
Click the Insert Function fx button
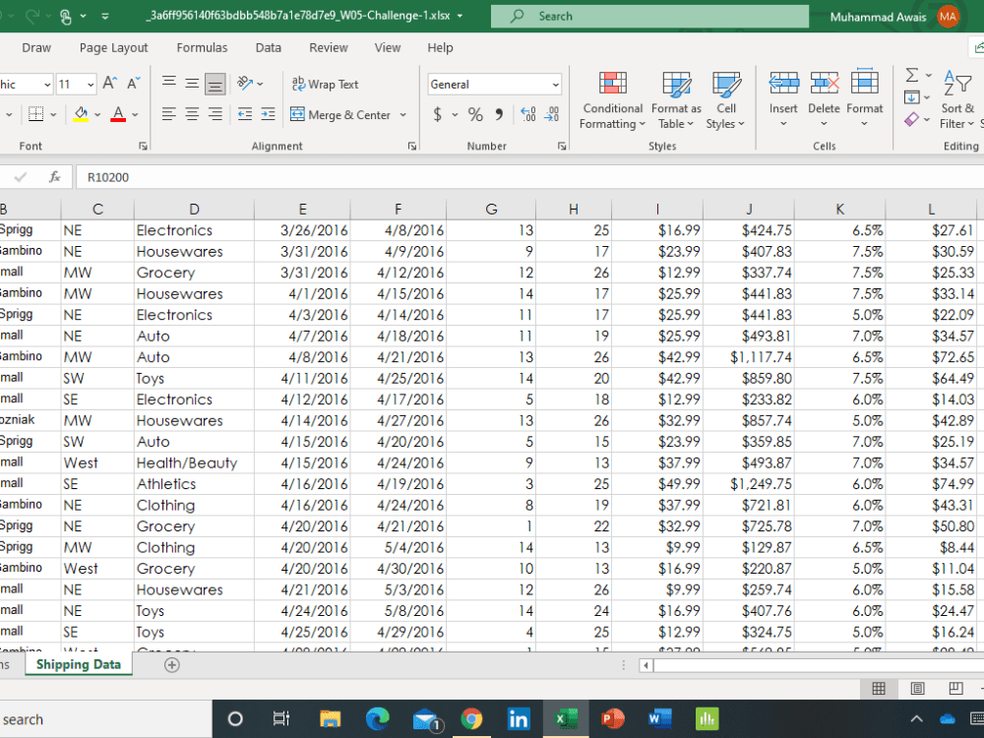[x=54, y=177]
